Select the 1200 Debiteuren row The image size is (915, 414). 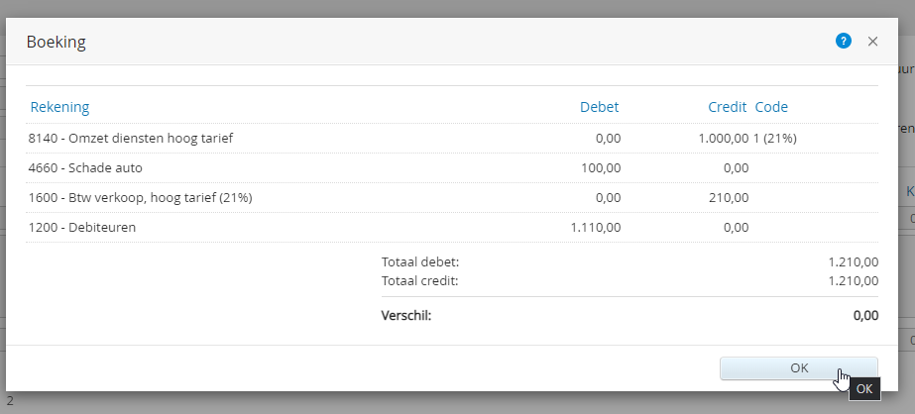tap(83, 227)
